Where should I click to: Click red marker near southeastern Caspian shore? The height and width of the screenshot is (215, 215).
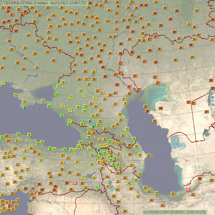(x=188, y=190)
